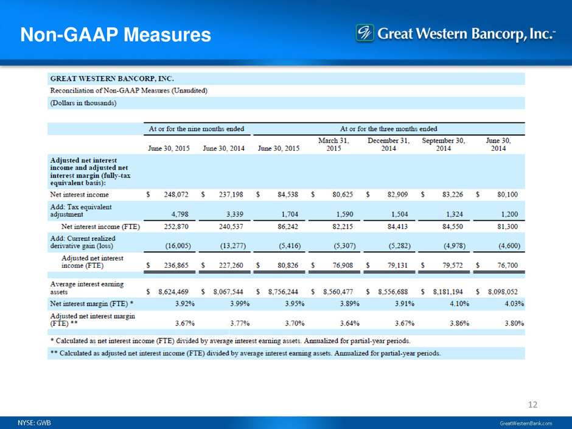Select the 'Net interest income (FTE)' row label

(x=100, y=226)
